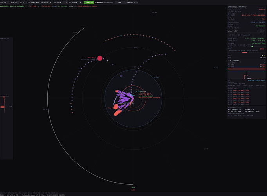Screen dimensions: 267x196
Task: Click the red net GEX exposure bar
Action: click(247, 69)
